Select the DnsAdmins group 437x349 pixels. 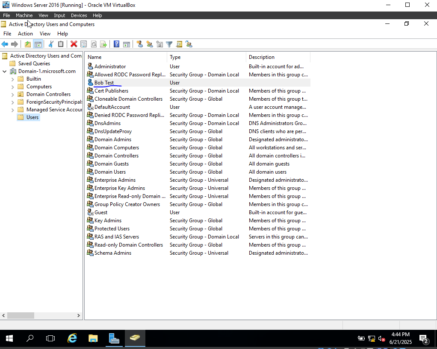107,123
